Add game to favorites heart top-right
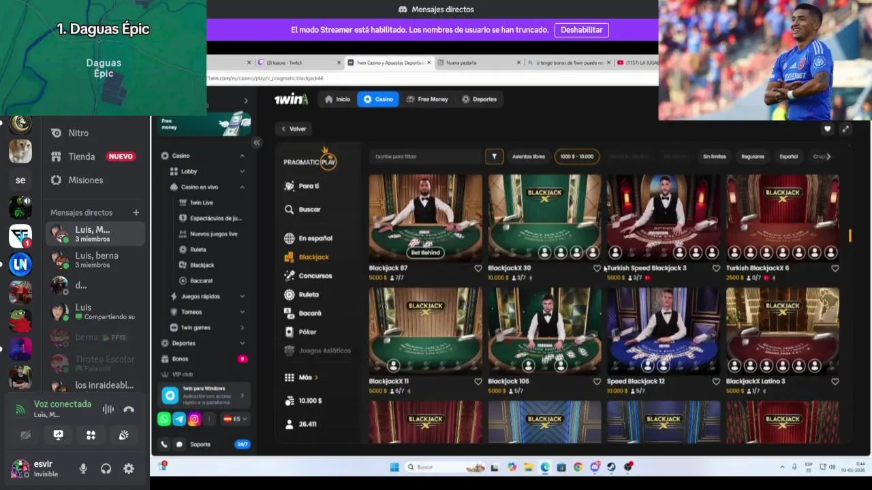The width and height of the screenshot is (872, 490). coord(827,129)
